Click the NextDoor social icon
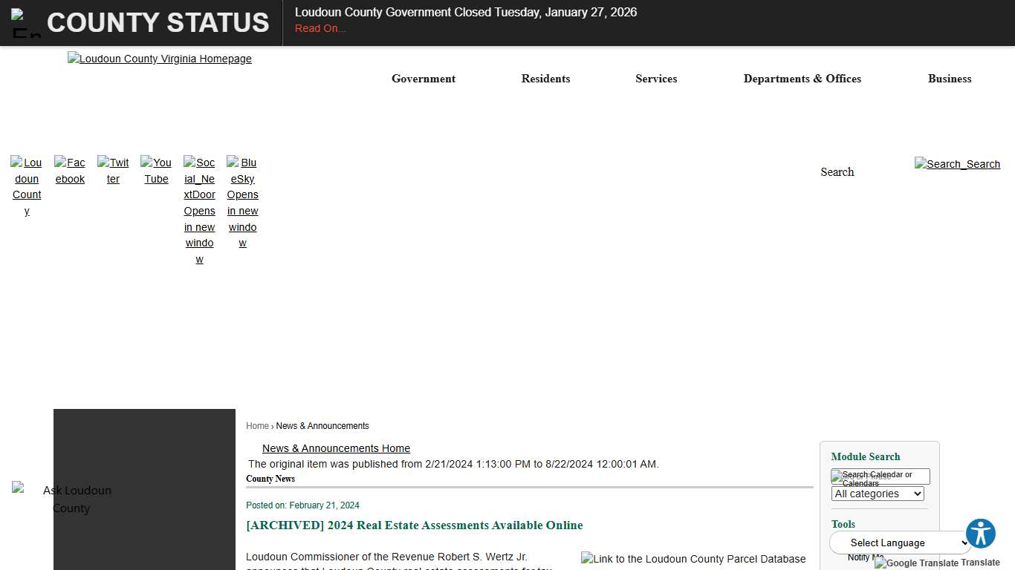Image resolution: width=1015 pixels, height=570 pixels. coord(199,210)
